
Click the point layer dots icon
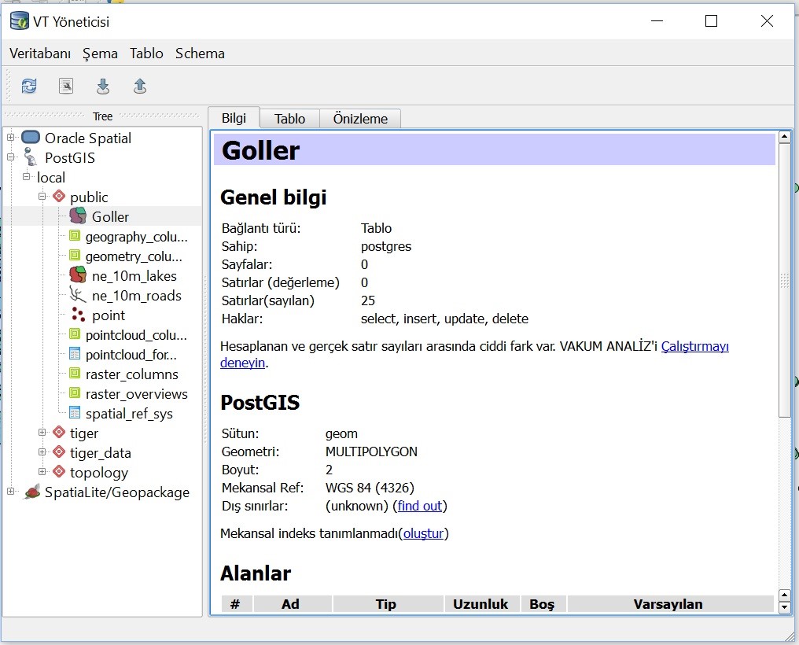pyautogui.click(x=78, y=315)
